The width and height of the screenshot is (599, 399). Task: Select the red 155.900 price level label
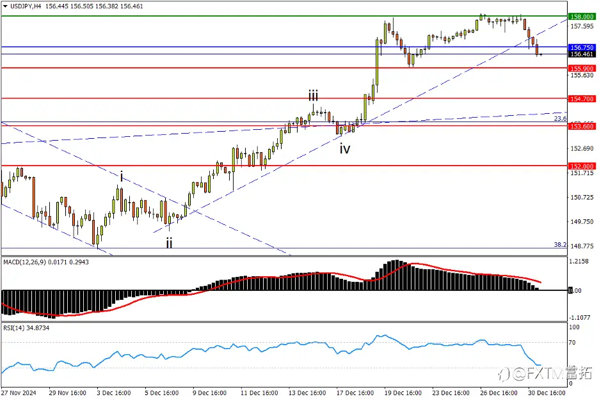(x=582, y=68)
